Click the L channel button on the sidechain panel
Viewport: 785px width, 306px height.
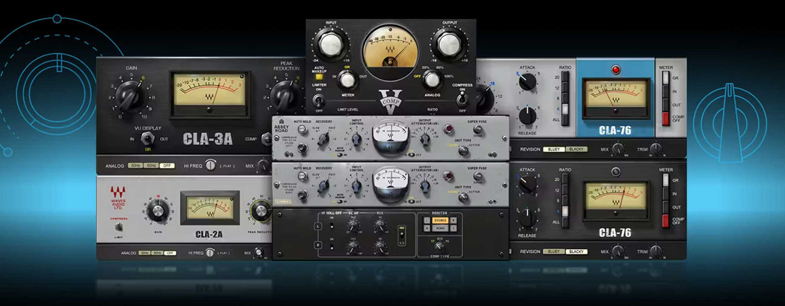point(318,226)
